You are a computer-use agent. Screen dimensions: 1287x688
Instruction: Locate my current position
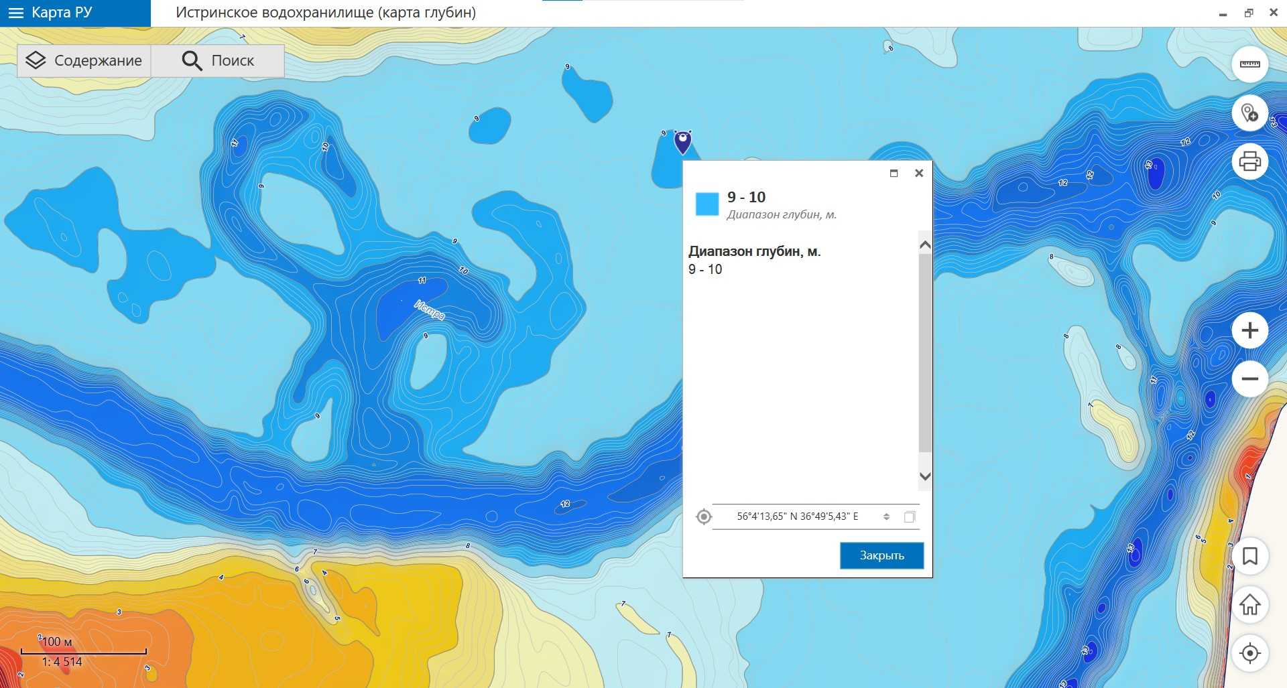[1249, 653]
